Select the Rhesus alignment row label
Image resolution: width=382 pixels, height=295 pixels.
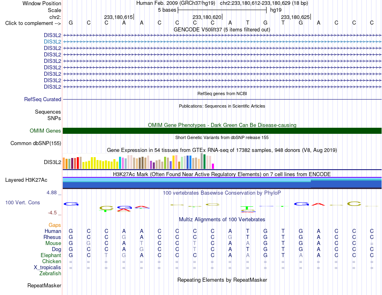[x=52, y=237]
